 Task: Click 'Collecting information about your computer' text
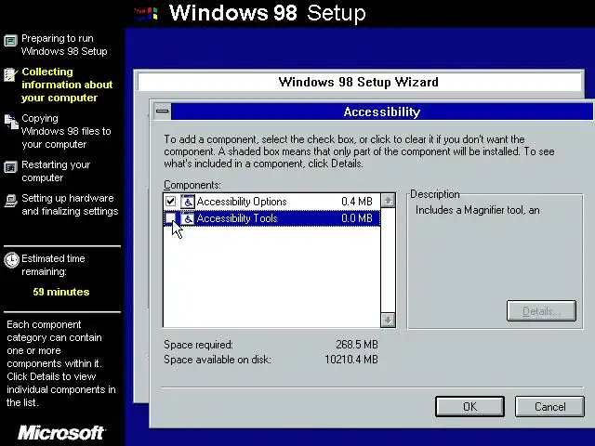tap(67, 85)
